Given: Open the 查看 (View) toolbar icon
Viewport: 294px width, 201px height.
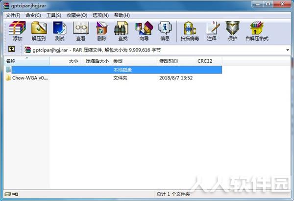Looking at the screenshot, I should [81, 31].
